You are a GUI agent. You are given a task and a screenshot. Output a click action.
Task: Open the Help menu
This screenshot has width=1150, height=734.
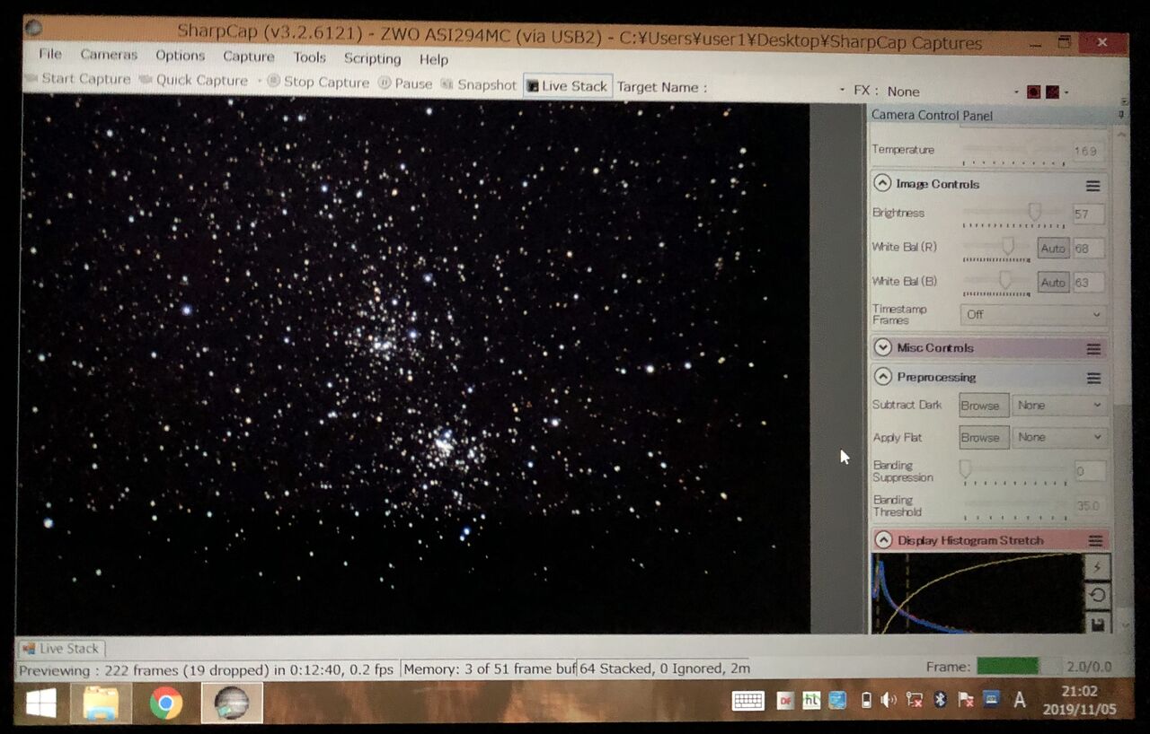[x=433, y=59]
